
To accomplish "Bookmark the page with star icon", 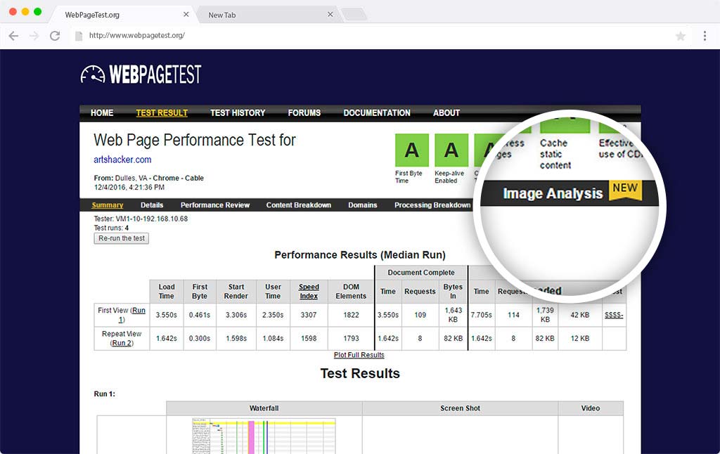I will (x=681, y=36).
